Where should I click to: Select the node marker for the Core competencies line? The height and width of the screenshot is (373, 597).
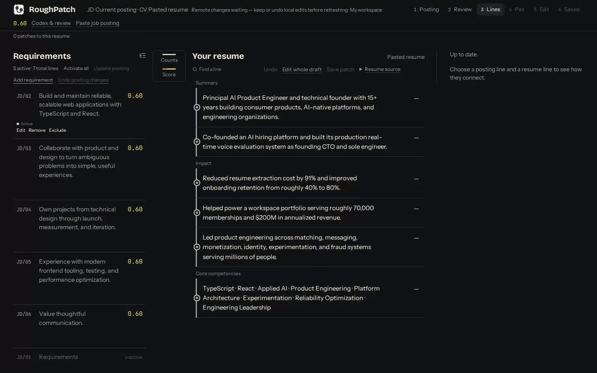coord(197,298)
